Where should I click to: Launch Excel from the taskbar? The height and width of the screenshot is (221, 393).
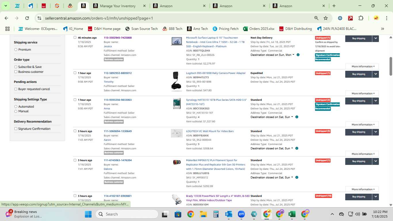pyautogui.click(x=292, y=214)
